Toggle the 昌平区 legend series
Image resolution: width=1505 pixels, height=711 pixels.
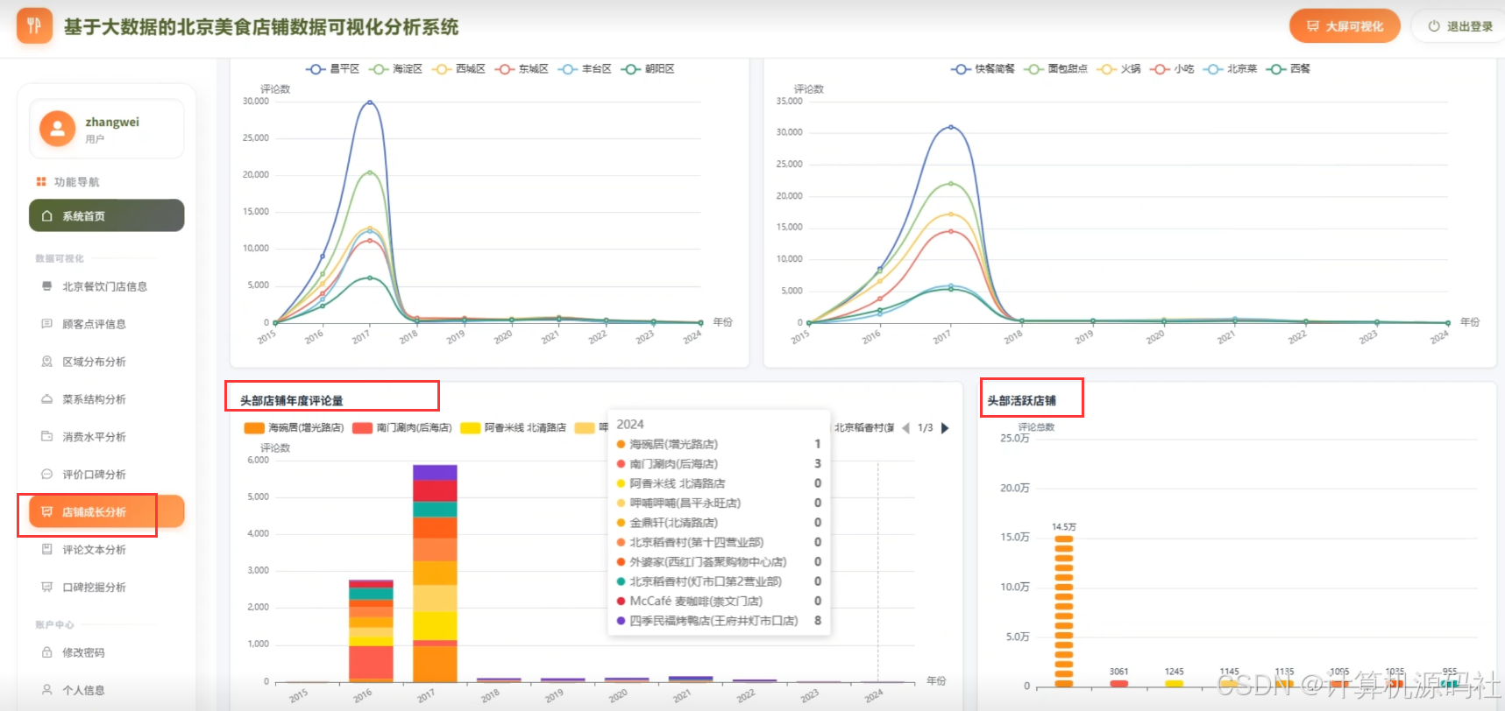click(332, 68)
